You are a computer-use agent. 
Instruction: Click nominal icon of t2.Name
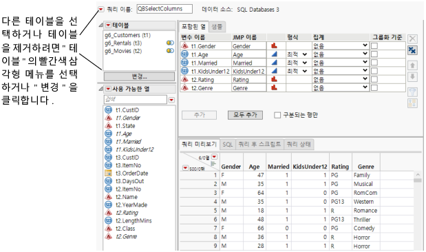click(109, 196)
